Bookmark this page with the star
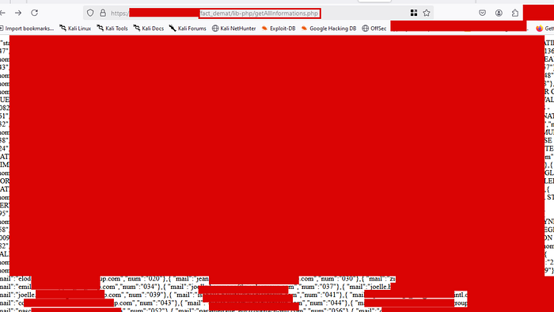This screenshot has height=312, width=554. (427, 13)
